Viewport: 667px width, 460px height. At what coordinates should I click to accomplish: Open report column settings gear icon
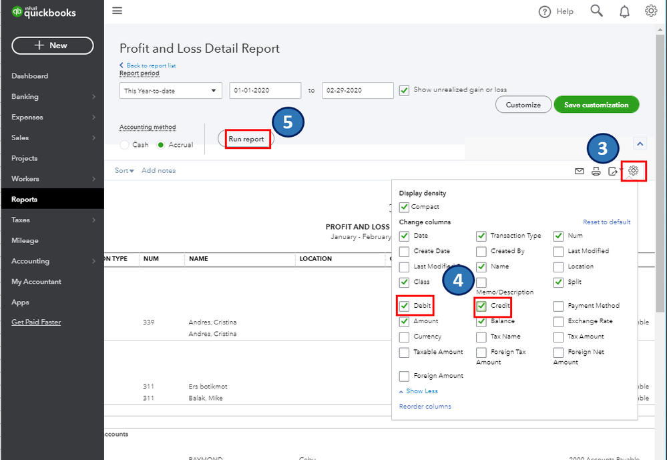click(633, 171)
